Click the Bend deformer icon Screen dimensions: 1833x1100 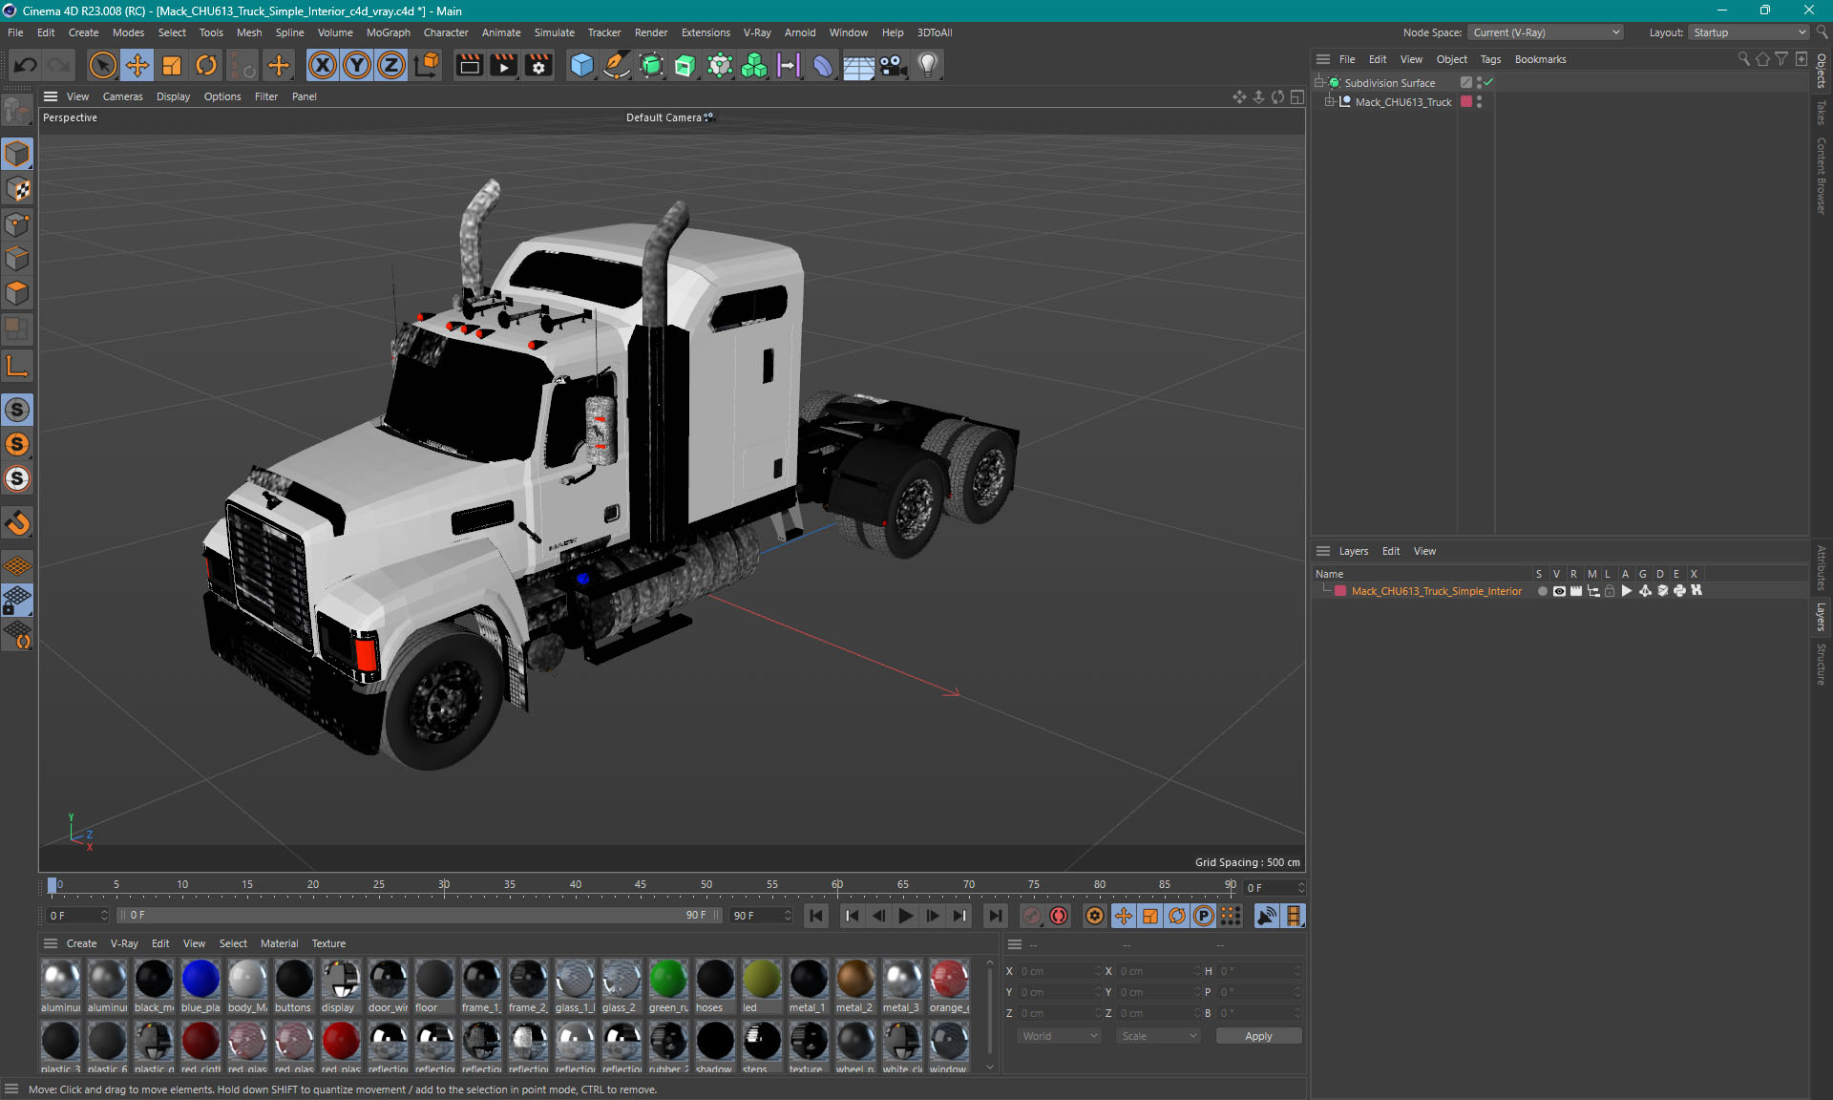823,65
